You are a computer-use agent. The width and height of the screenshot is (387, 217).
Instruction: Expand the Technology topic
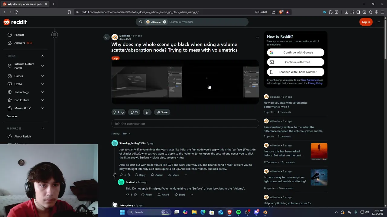pyautogui.click(x=42, y=92)
